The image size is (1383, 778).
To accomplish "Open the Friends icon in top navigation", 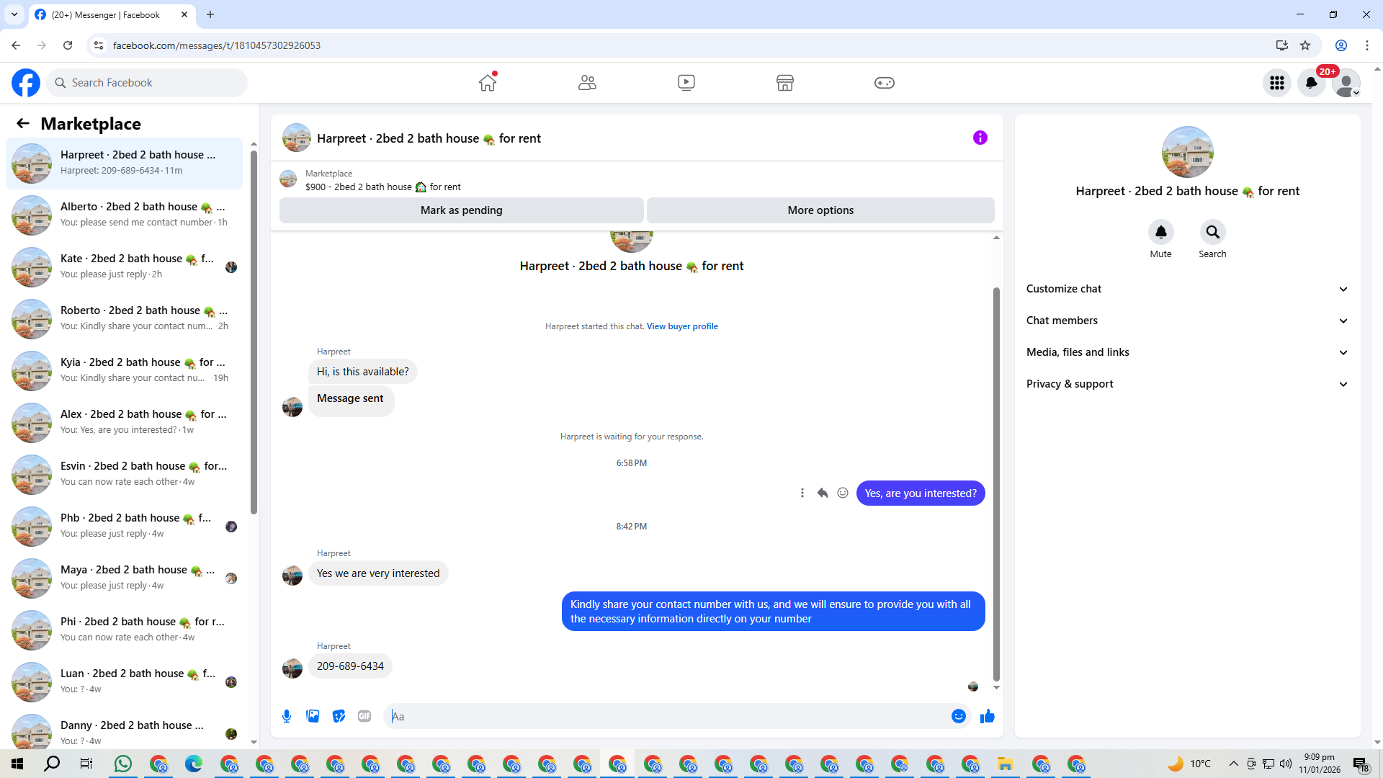I will 587,83.
